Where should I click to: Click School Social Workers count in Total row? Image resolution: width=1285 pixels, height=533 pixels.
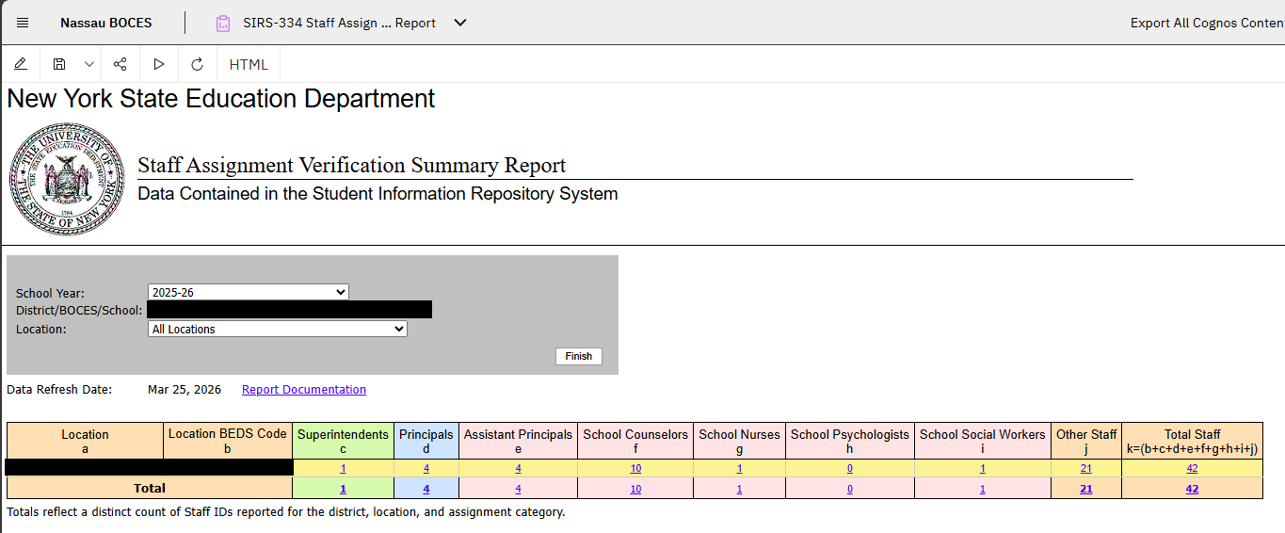pos(982,489)
